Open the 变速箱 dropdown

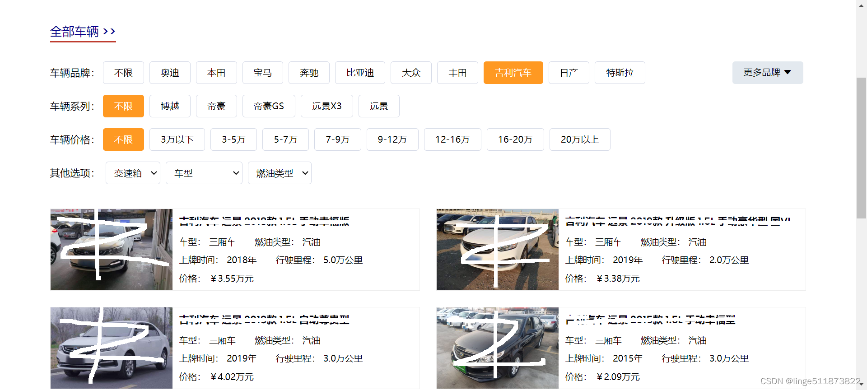[x=133, y=173]
